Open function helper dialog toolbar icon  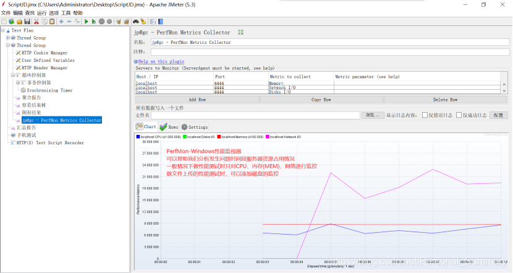point(153,22)
